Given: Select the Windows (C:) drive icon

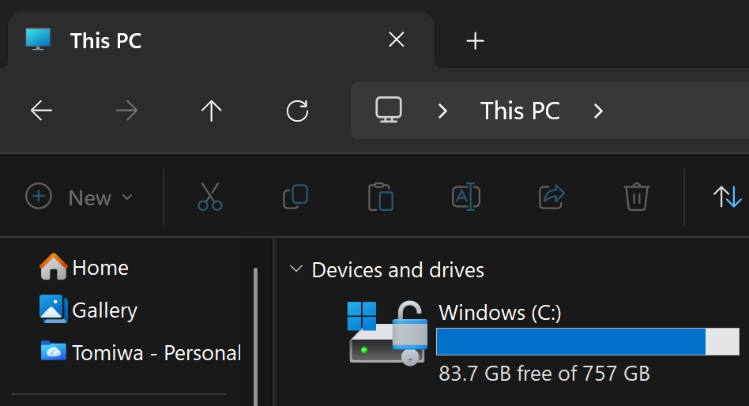Looking at the screenshot, I should click(x=387, y=333).
